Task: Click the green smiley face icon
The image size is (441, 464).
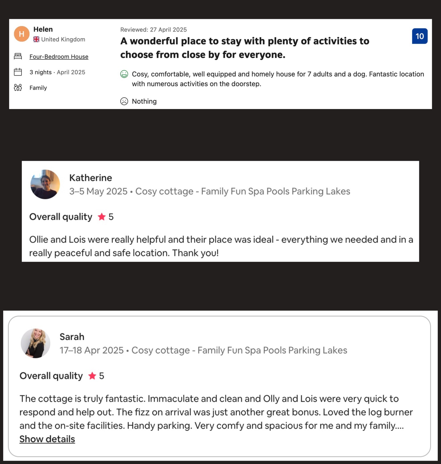Action: (x=124, y=74)
